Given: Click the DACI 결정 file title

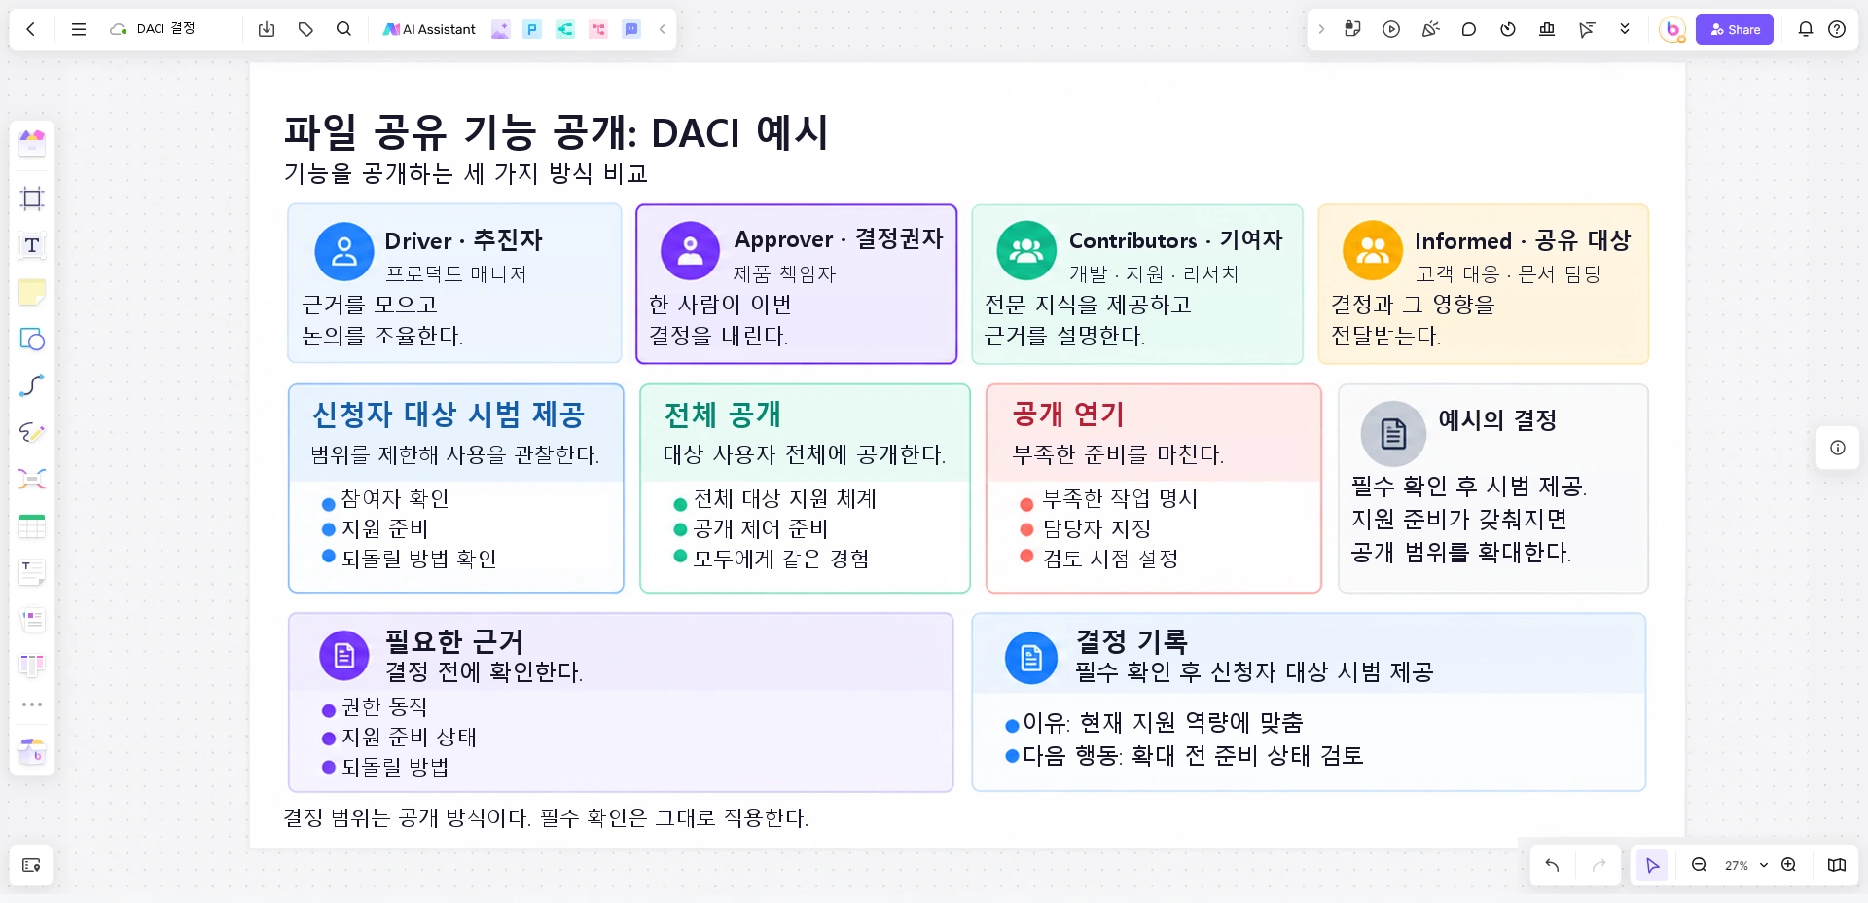Looking at the screenshot, I should (x=165, y=29).
